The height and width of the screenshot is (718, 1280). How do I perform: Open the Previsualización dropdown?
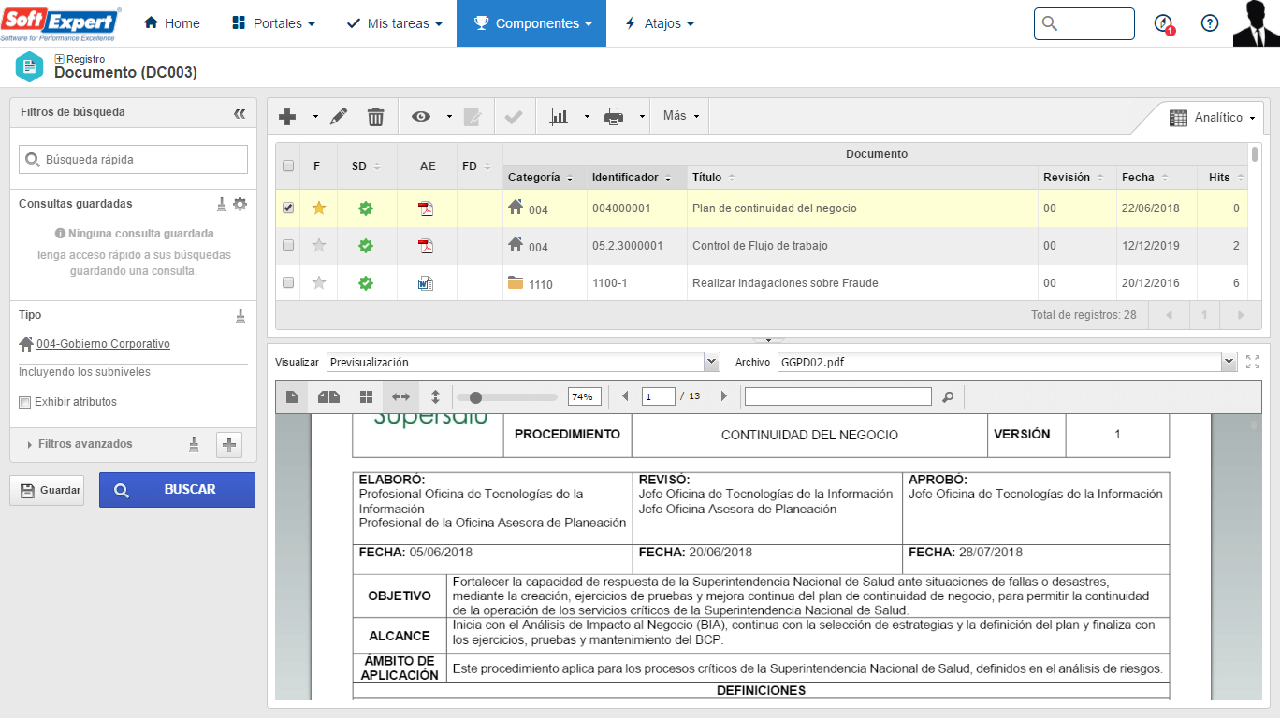tap(523, 362)
